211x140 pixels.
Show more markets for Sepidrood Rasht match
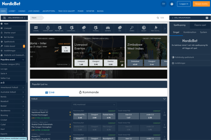(164, 114)
